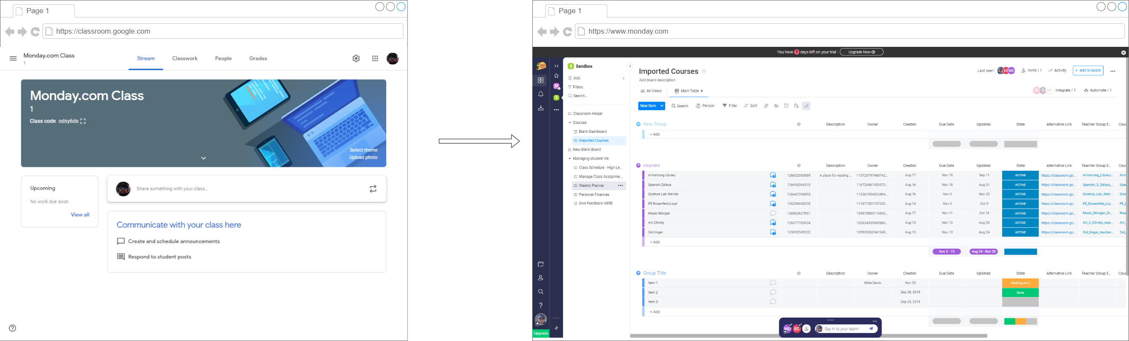
Task: Send team chat message paper plane icon
Action: [871, 329]
